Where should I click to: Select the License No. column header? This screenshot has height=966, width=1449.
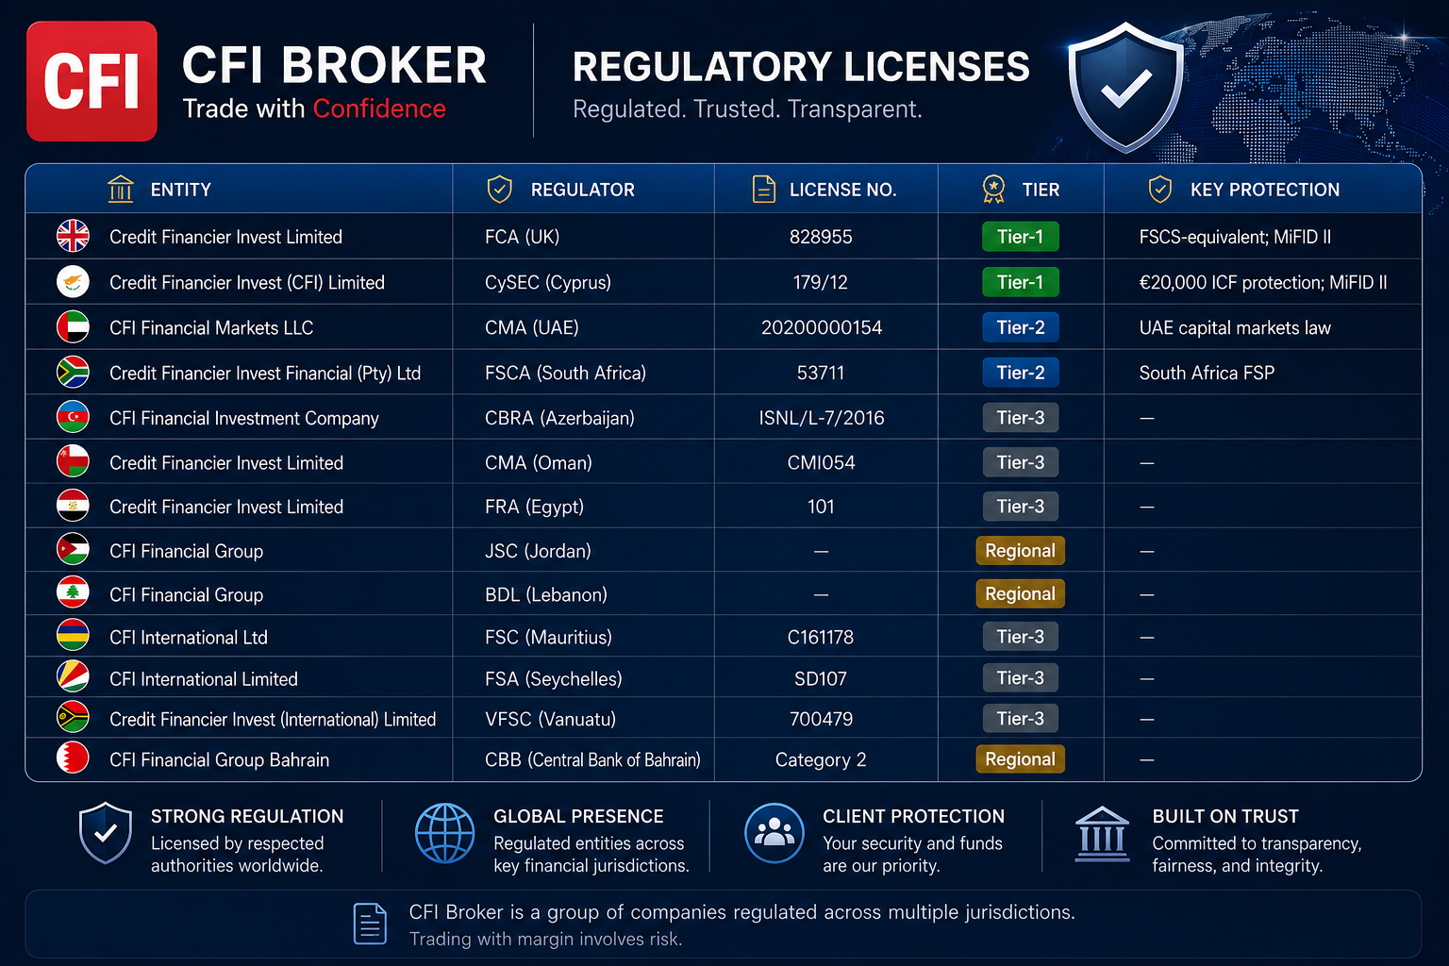[824, 190]
